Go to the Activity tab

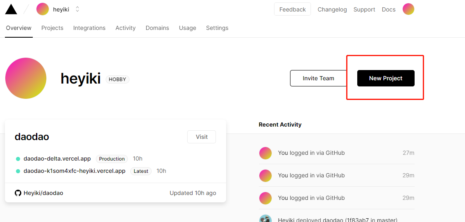tap(125, 28)
